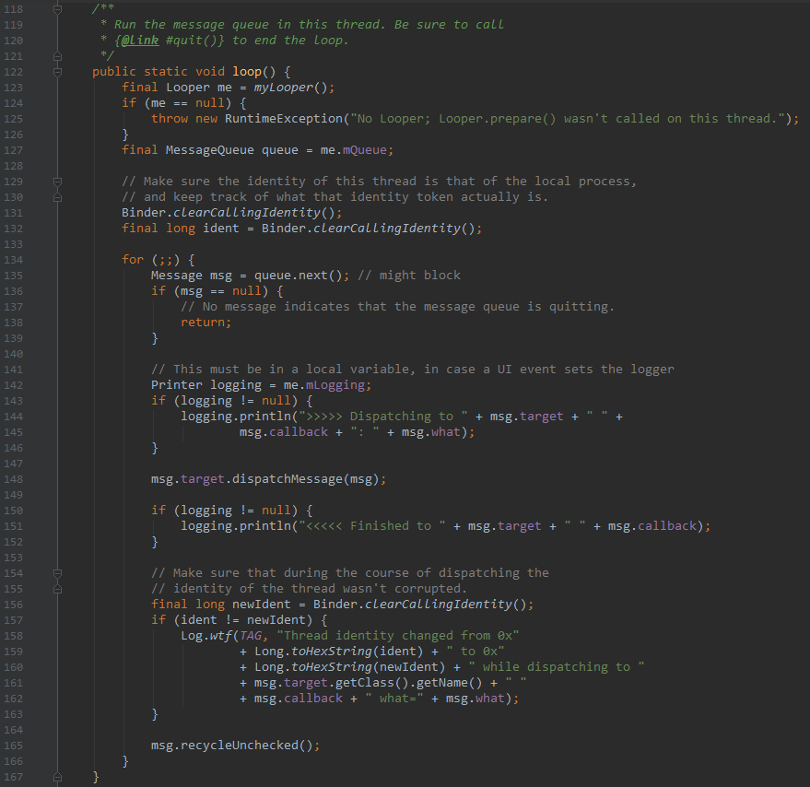The height and width of the screenshot is (787, 810).
Task: Click queue.next() on line 135
Action: (298, 275)
